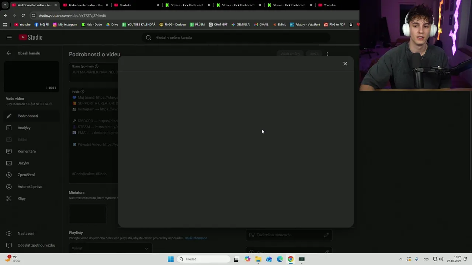472x265 pixels.
Task: Edit Závěrečná obrazovka with the pencil icon
Action: click(326, 235)
